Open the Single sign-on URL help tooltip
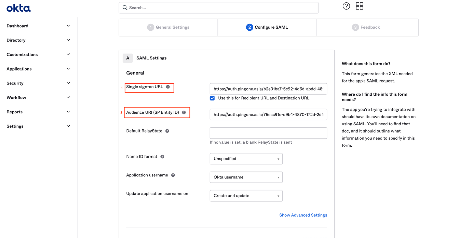 pos(168,87)
